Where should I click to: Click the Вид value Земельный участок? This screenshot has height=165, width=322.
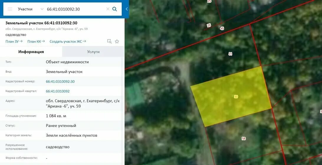(x=64, y=72)
